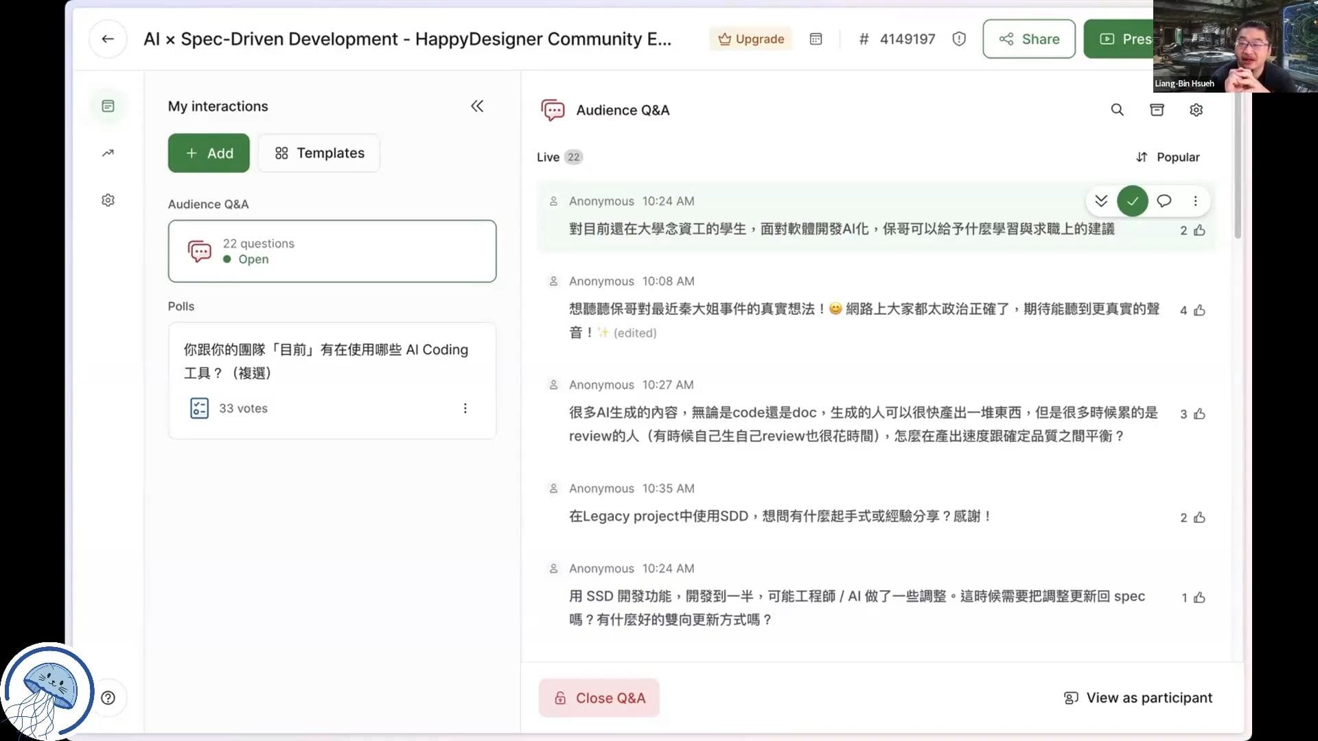This screenshot has width=1318, height=741.
Task: Open the Interactions tab in the sidebar
Action: (108, 106)
